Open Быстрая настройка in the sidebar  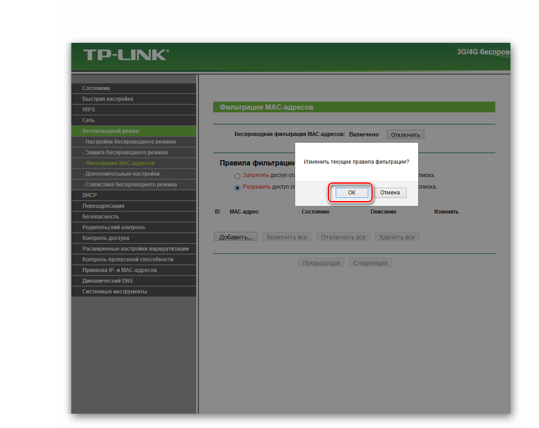(x=107, y=99)
